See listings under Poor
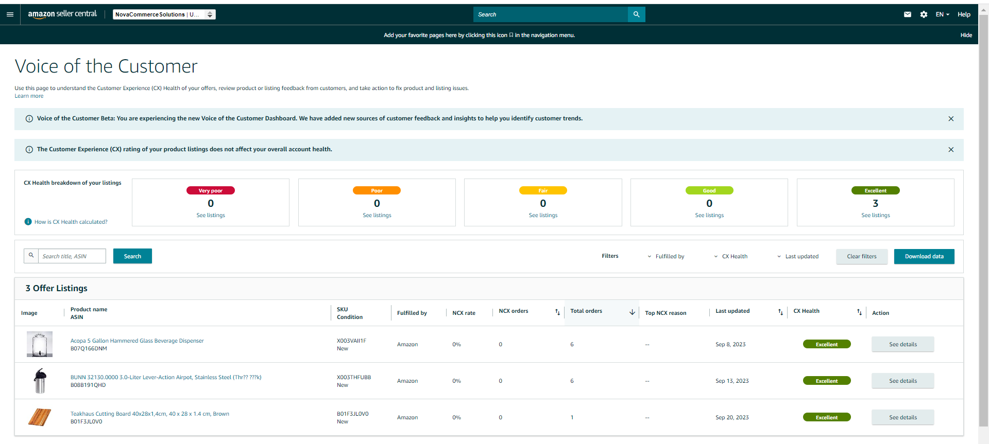989x444 pixels. 377,215
